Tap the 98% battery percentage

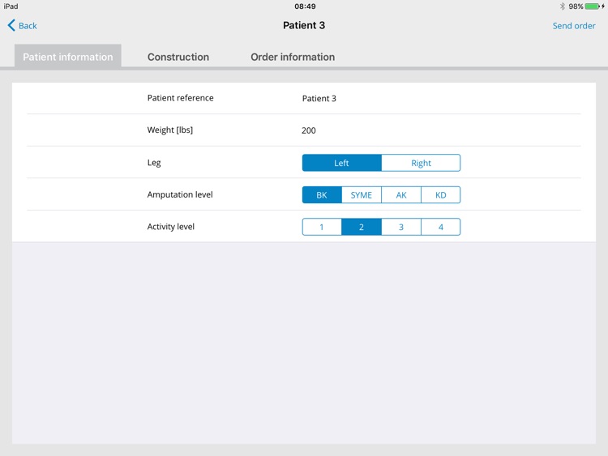(x=576, y=6)
